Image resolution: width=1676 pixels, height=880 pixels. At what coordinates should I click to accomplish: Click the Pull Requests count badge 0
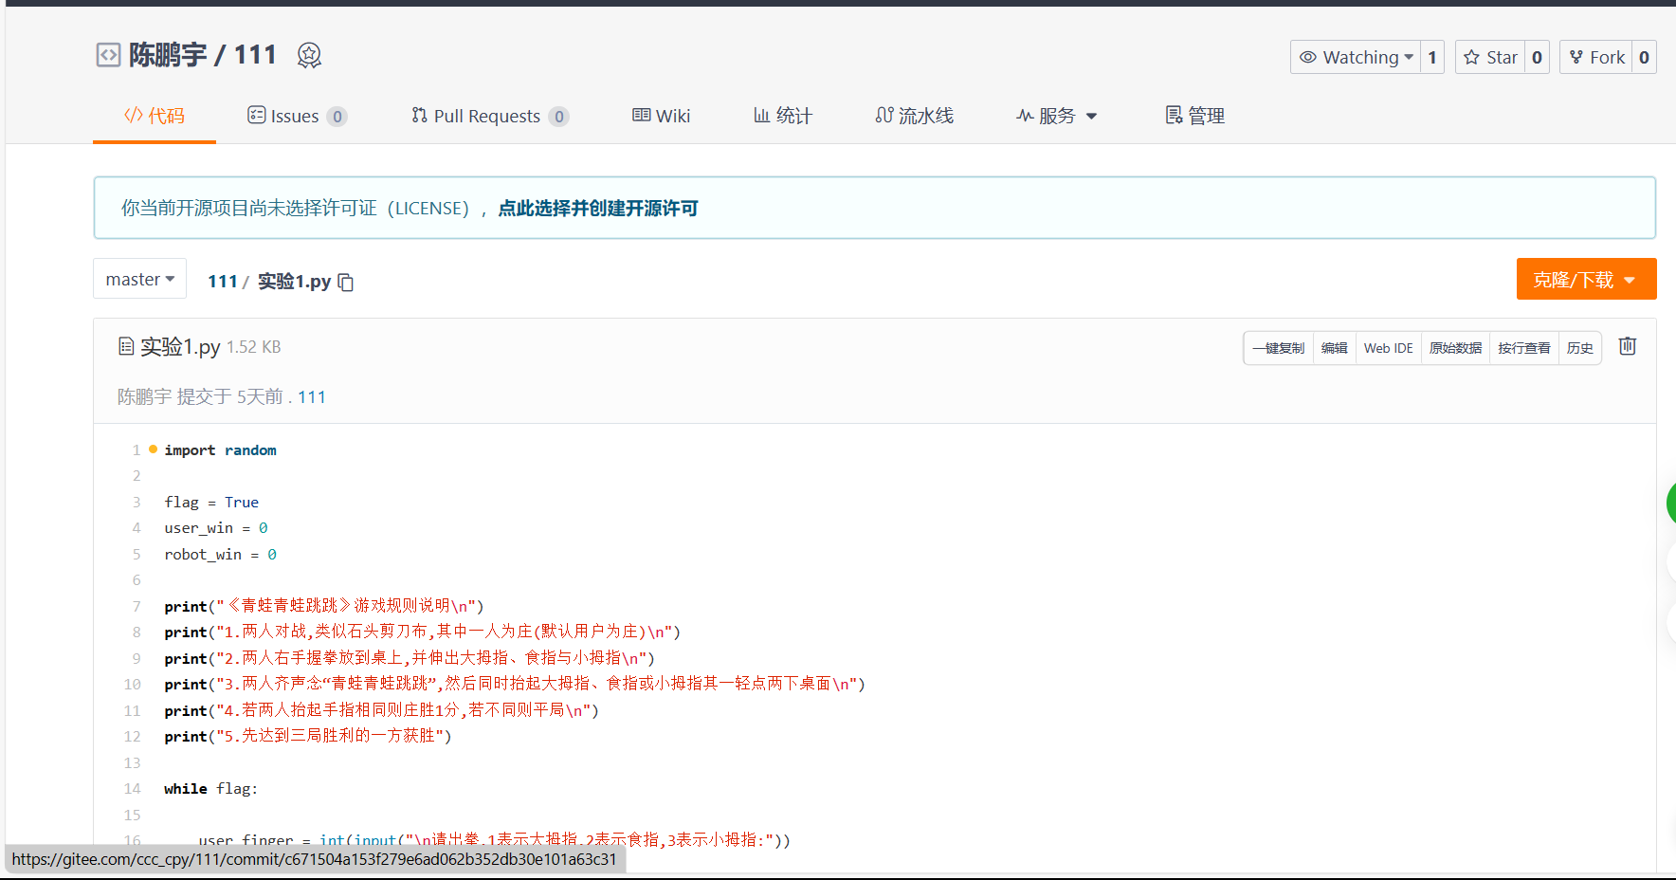(558, 117)
